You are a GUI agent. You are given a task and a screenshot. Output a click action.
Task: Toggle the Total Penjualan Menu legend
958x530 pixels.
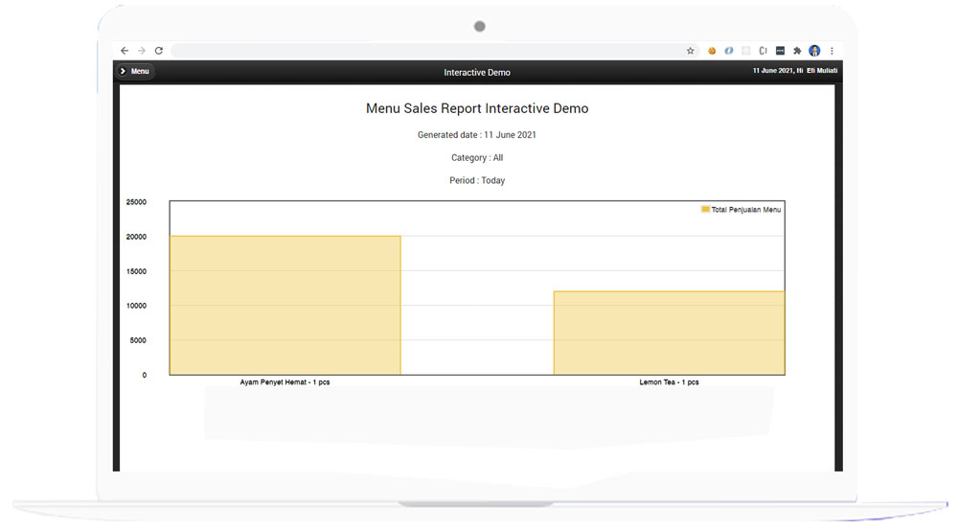pos(745,209)
